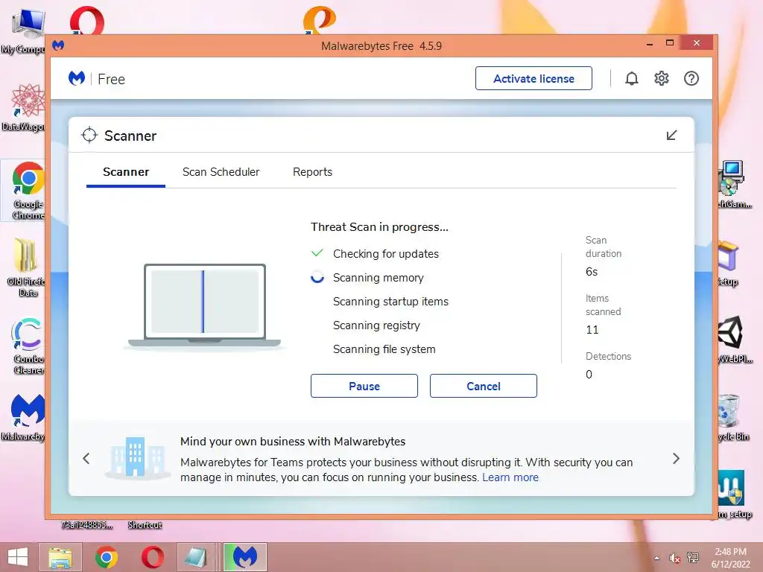Click the Scanner crosshair icon
This screenshot has width=763, height=572.
[x=89, y=136]
